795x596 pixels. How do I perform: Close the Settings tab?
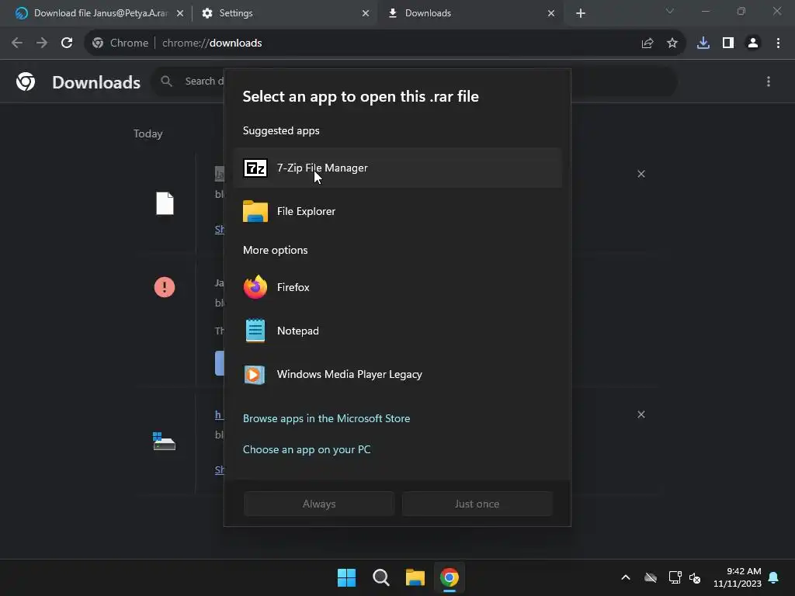pyautogui.click(x=366, y=13)
